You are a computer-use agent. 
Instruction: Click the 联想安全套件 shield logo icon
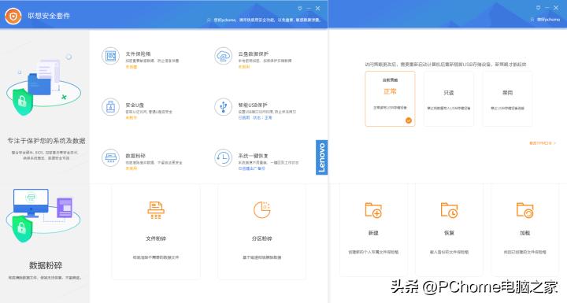(13, 16)
